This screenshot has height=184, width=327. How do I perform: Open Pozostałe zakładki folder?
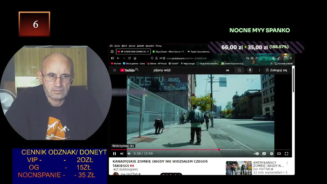pos(284,64)
